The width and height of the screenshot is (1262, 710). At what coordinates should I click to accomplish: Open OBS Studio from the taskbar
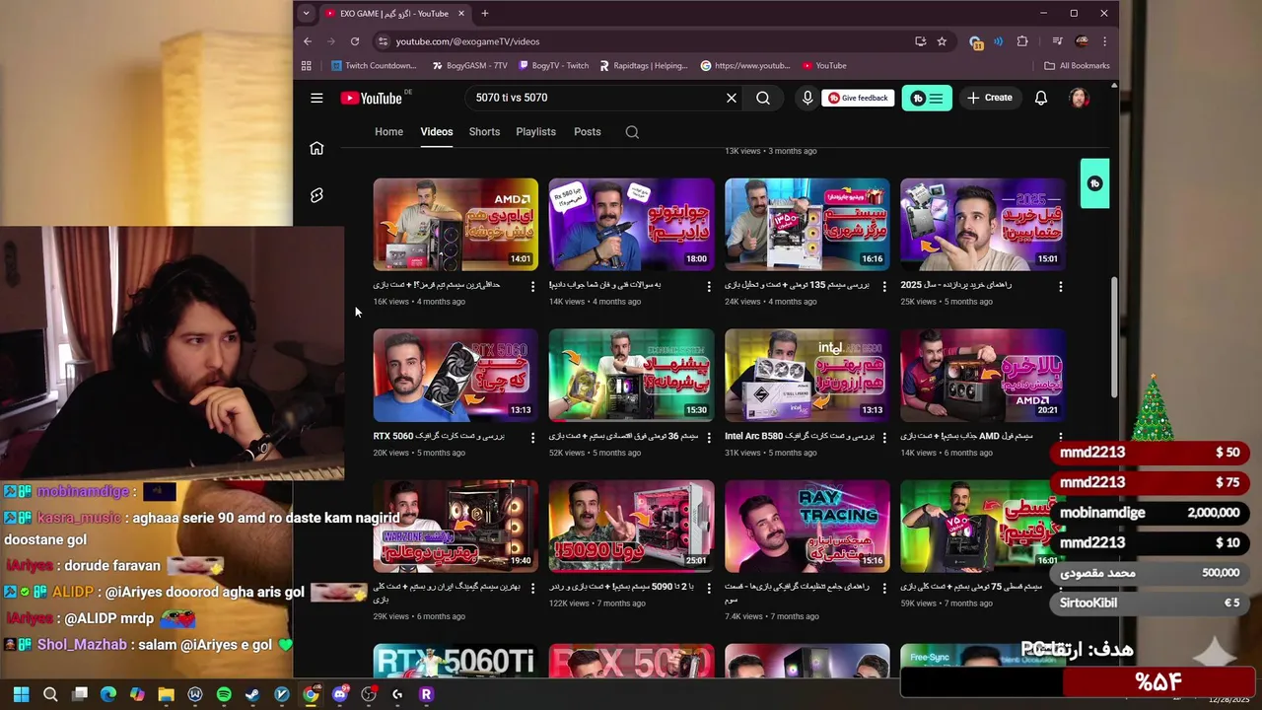point(369,694)
